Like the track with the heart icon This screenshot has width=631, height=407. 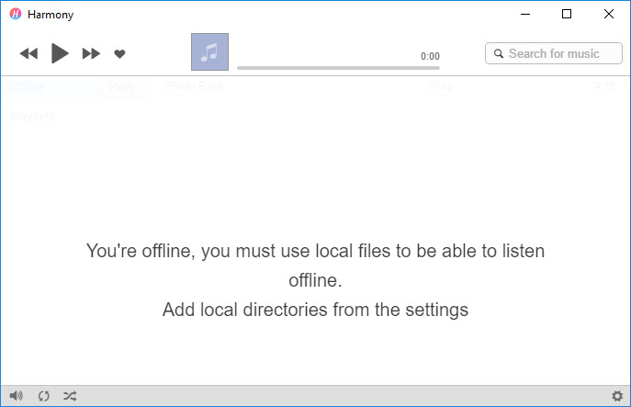119,53
